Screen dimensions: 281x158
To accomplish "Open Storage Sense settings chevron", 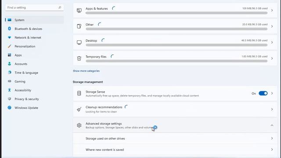I will (272, 93).
